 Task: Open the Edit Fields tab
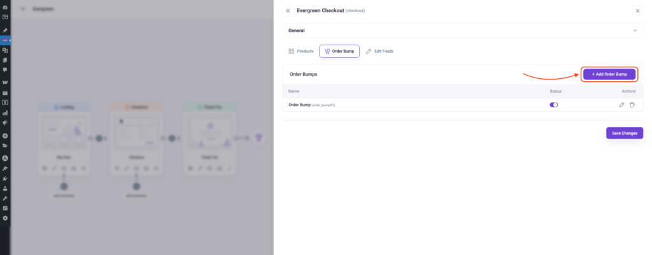coord(379,51)
